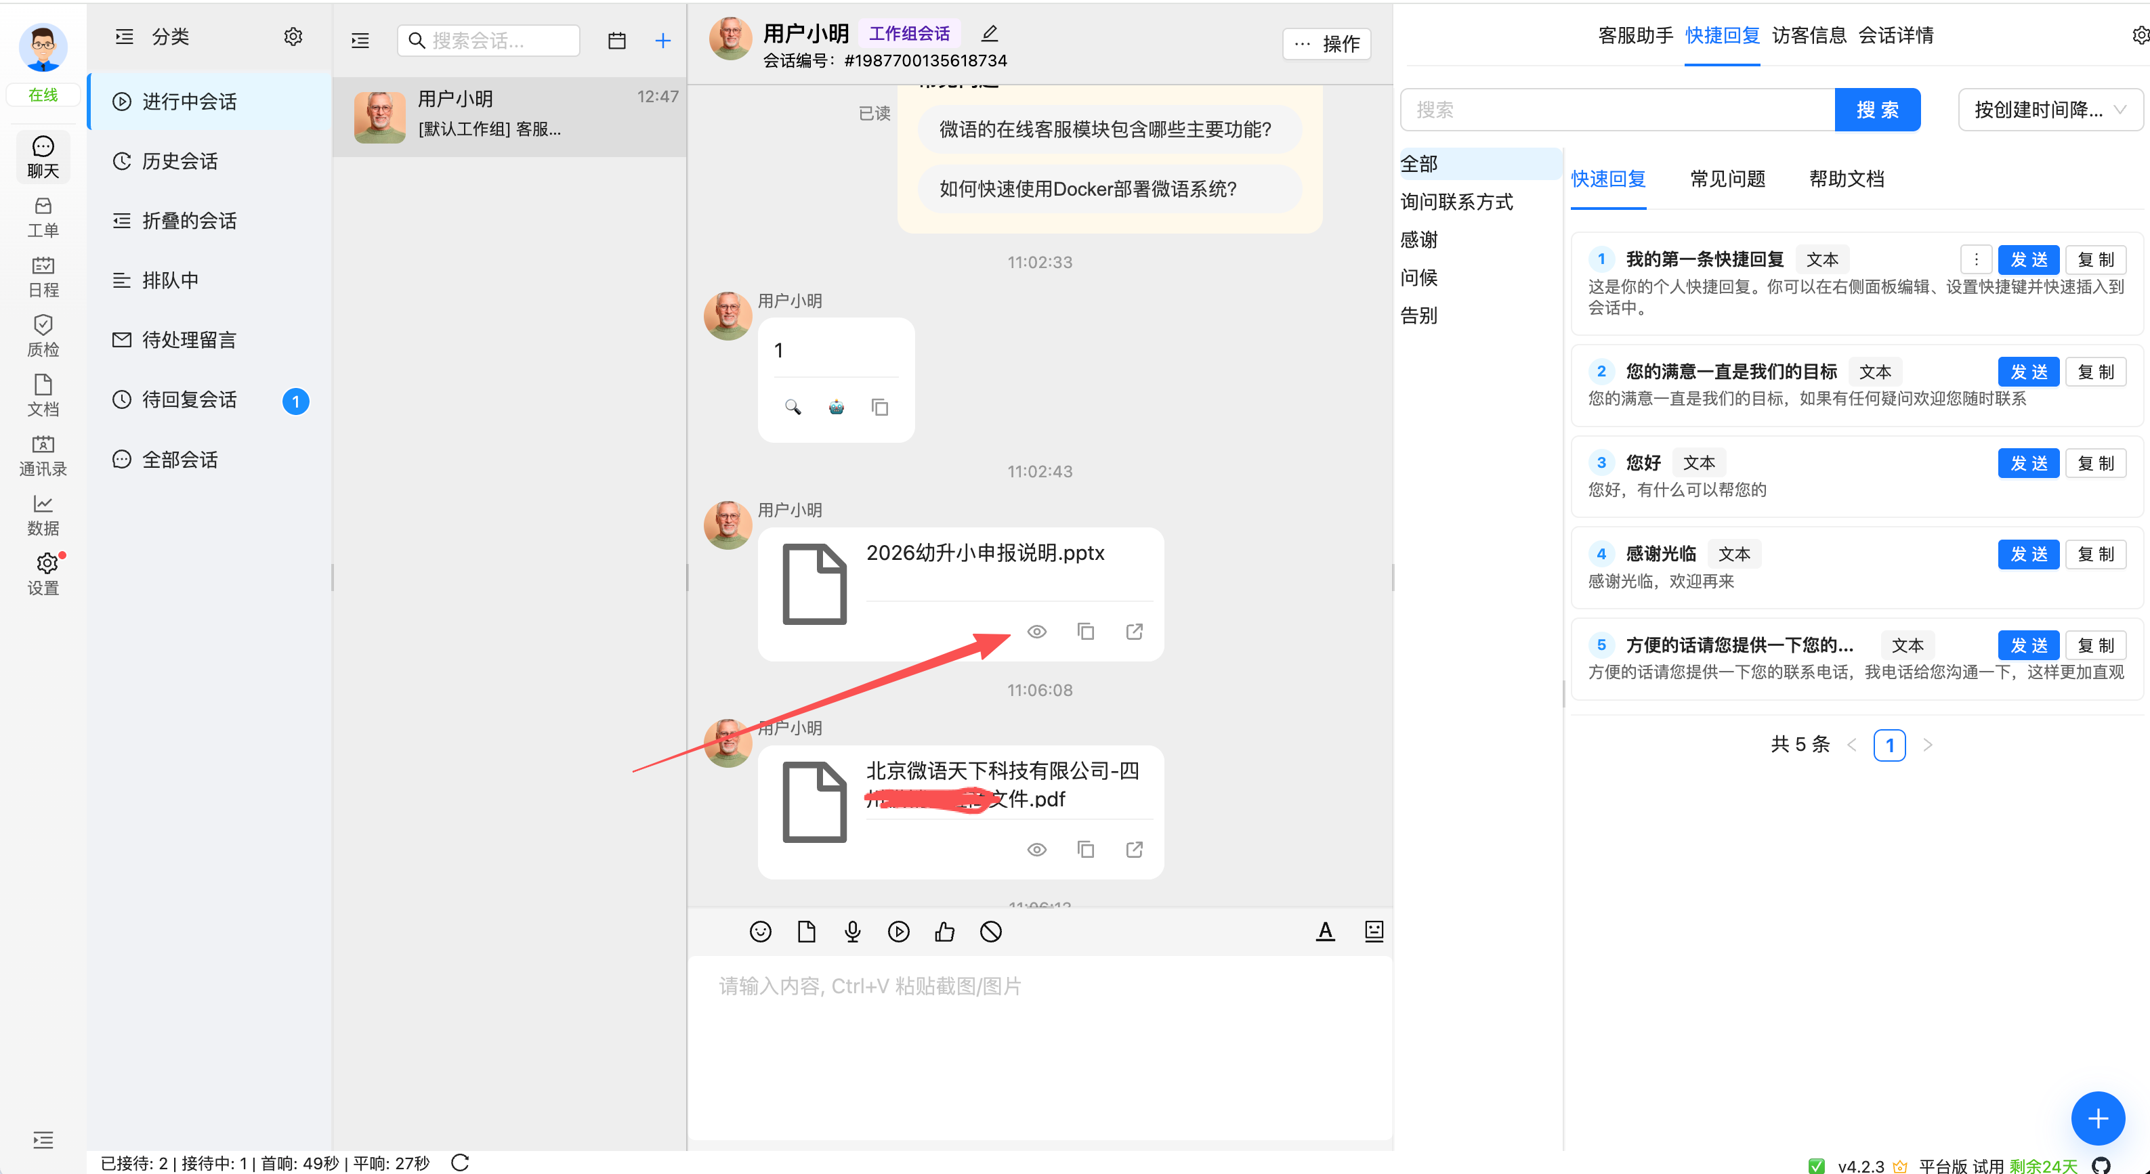Open the 操作 actions dropdown
2150x1174 pixels.
tap(1327, 43)
